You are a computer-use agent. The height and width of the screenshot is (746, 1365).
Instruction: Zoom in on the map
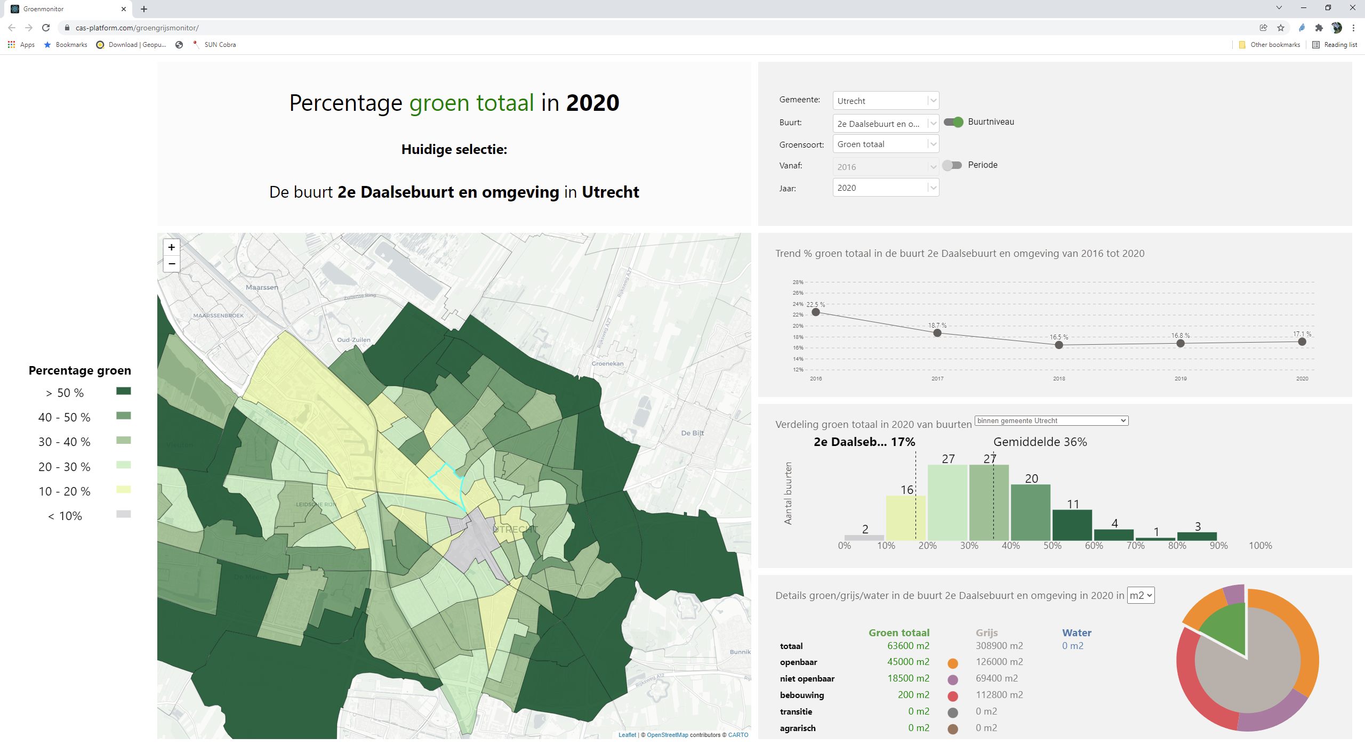[171, 247]
